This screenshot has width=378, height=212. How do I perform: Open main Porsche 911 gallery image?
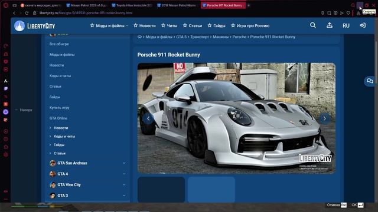(x=236, y=118)
